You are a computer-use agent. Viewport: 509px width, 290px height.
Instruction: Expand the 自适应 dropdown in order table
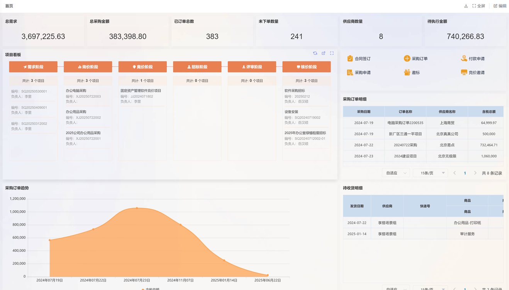coord(396,173)
